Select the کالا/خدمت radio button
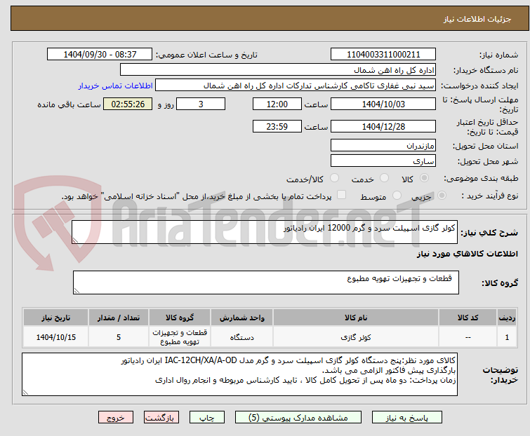 pos(335,178)
